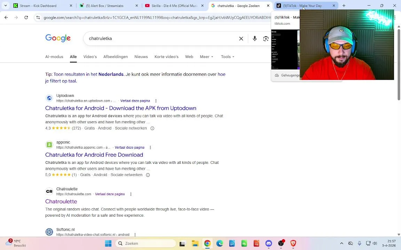Click the Google logo
The width and height of the screenshot is (401, 250).
tap(58, 38)
